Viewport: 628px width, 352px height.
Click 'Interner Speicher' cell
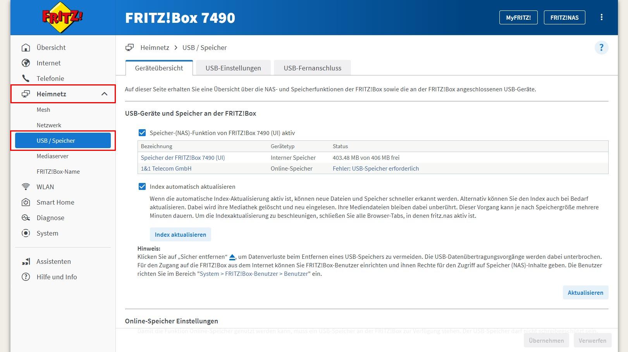293,157
